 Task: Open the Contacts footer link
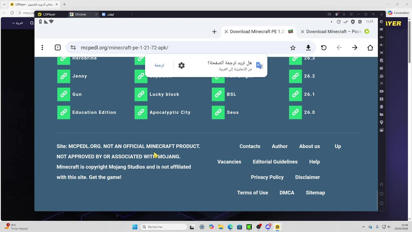point(250,146)
